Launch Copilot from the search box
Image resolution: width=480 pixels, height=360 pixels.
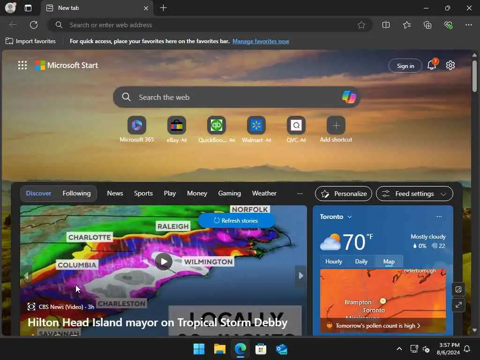point(349,97)
